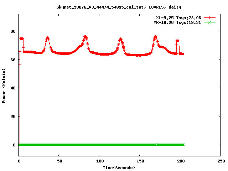Click the 'Power (Kelvin)' y-axis label

pos(4,86)
